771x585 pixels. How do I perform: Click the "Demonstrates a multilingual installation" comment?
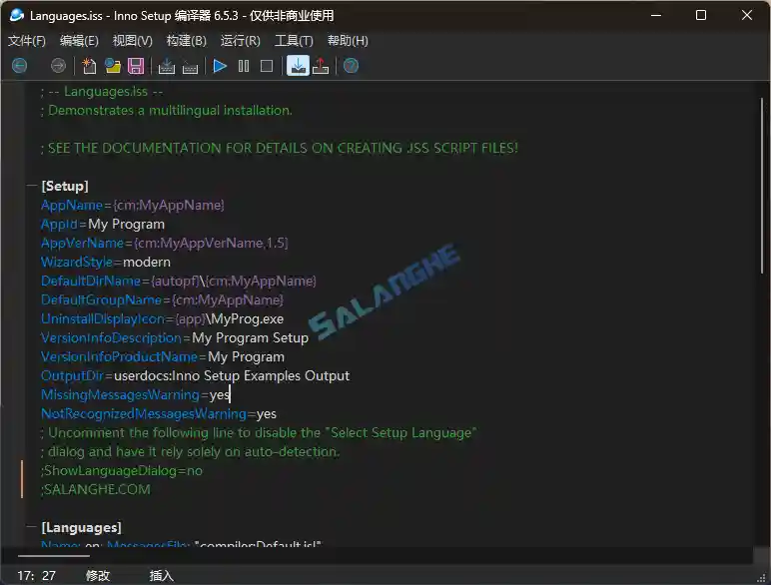pyautogui.click(x=167, y=110)
